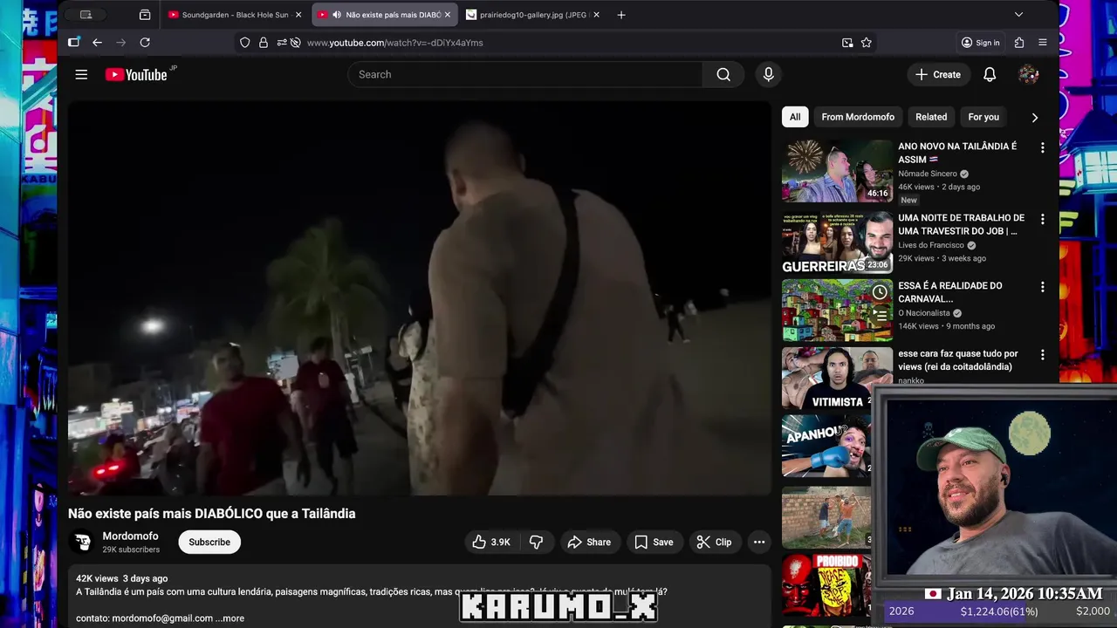Save the video to a playlist
Image resolution: width=1117 pixels, height=628 pixels.
click(x=654, y=542)
